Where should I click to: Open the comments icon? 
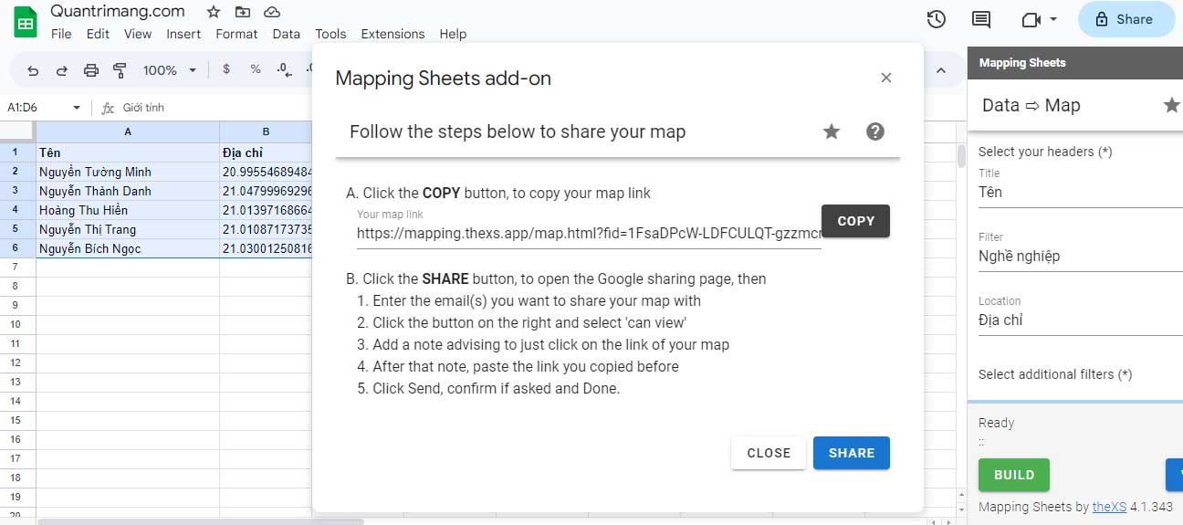(x=981, y=19)
